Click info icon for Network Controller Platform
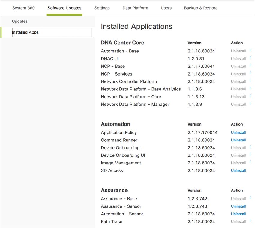Image resolution: width=255 pixels, height=228 pixels. [250, 81]
